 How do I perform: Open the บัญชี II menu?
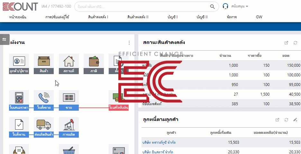[202, 17]
